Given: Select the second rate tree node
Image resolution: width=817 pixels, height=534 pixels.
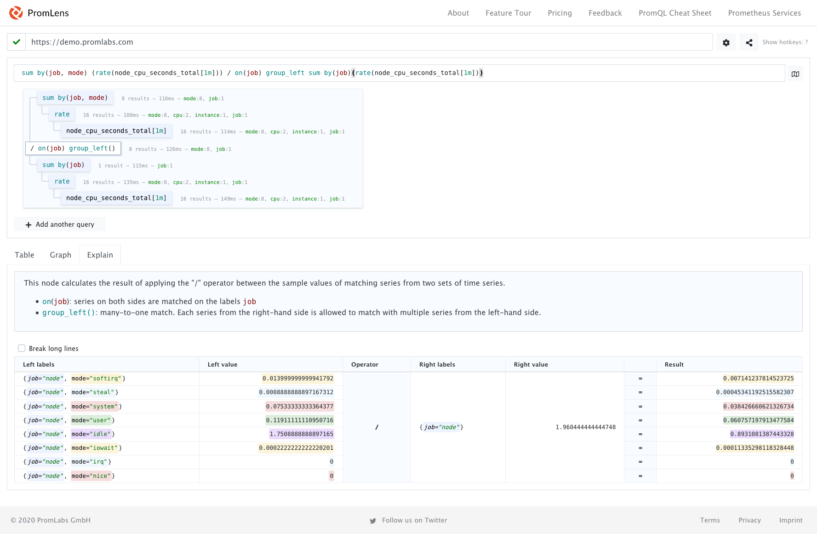Looking at the screenshot, I should [62, 182].
